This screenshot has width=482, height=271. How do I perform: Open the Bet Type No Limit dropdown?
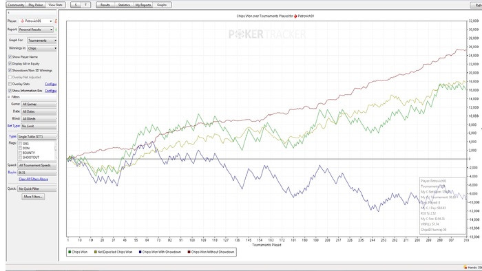coord(39,126)
